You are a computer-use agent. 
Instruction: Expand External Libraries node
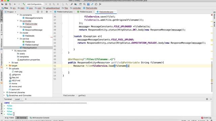pyautogui.click(x=4, y=92)
